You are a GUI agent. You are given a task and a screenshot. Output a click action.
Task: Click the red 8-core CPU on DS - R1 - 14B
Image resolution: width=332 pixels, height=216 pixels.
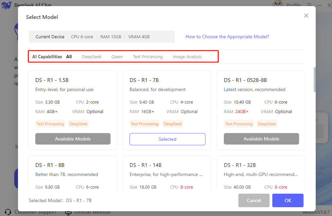187,187
